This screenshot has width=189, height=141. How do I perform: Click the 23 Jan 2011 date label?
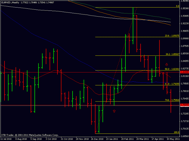pos(112,139)
